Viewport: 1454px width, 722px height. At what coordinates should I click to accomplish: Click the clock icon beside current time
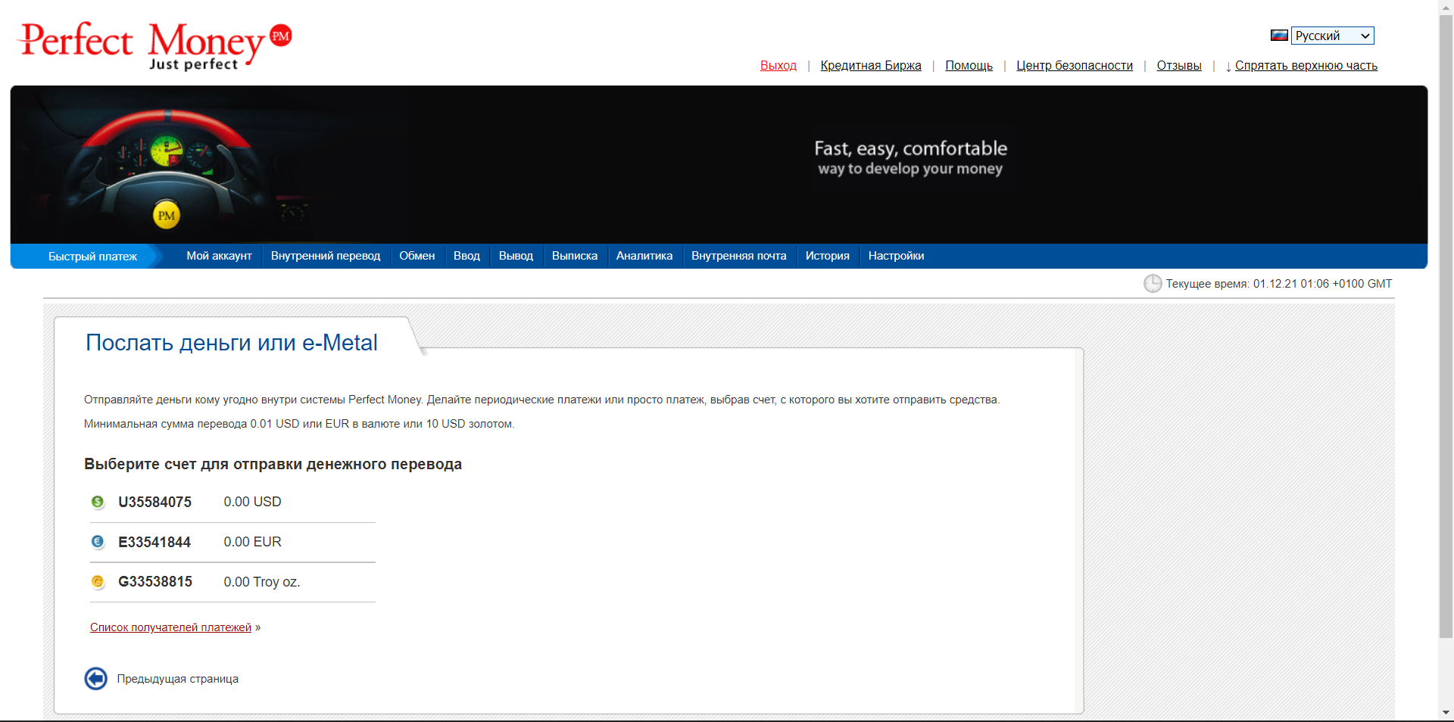[1153, 284]
